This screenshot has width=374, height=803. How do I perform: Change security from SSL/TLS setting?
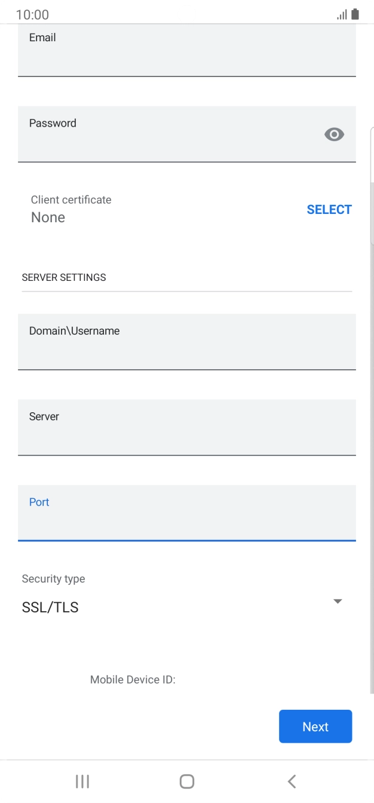50,606
